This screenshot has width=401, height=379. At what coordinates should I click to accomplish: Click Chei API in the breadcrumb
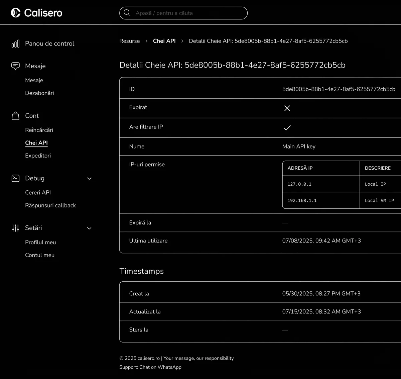tap(164, 41)
